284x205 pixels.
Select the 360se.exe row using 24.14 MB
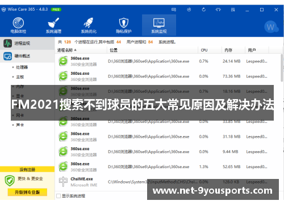pos(168,61)
